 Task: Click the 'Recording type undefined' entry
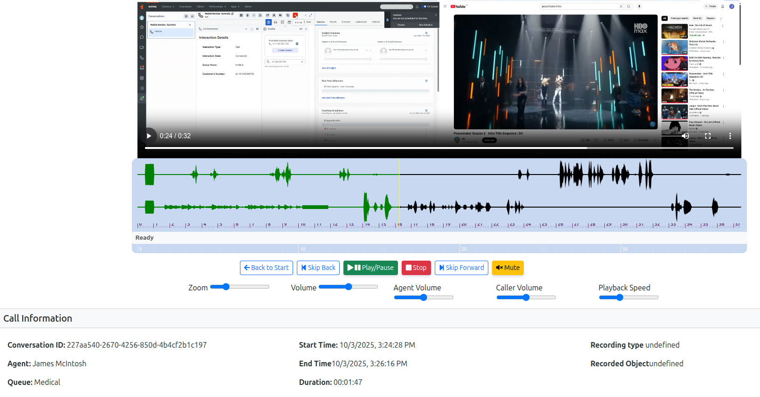click(x=635, y=345)
